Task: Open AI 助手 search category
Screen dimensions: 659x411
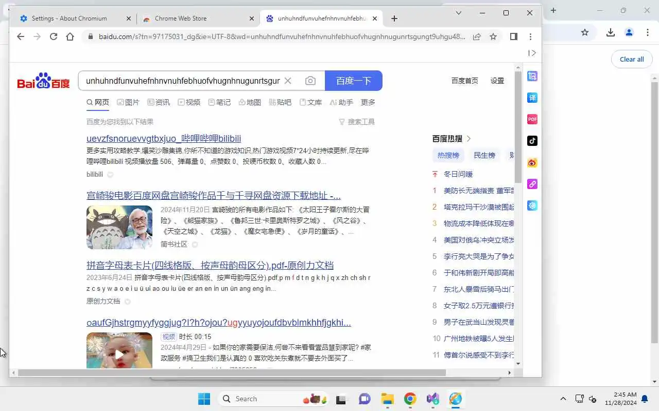Action: tap(341, 102)
